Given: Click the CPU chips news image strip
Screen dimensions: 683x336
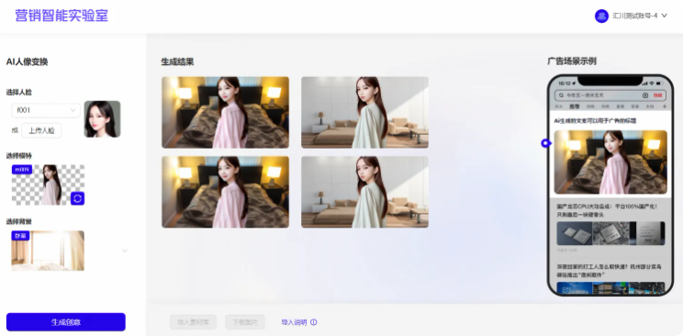Looking at the screenshot, I should tap(610, 233).
